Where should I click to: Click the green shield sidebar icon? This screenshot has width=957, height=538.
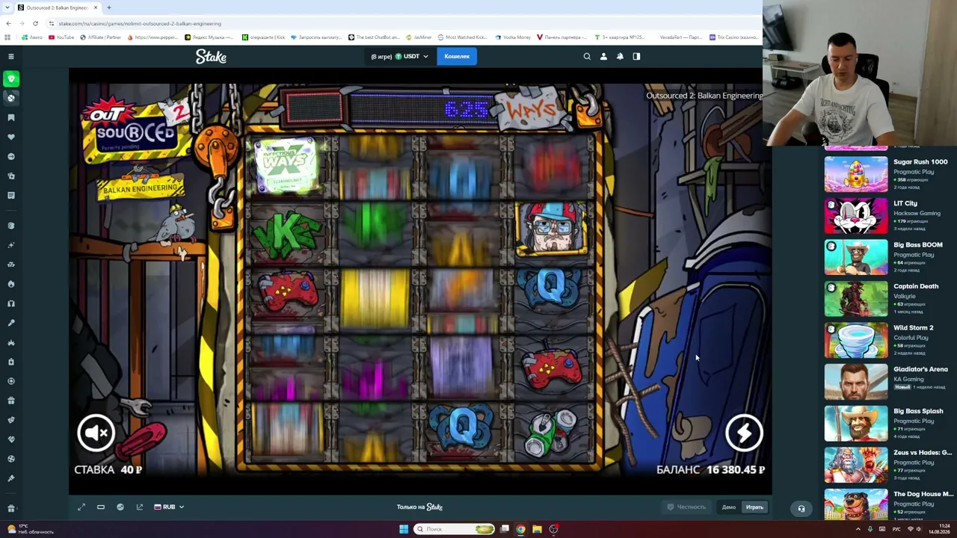click(10, 78)
